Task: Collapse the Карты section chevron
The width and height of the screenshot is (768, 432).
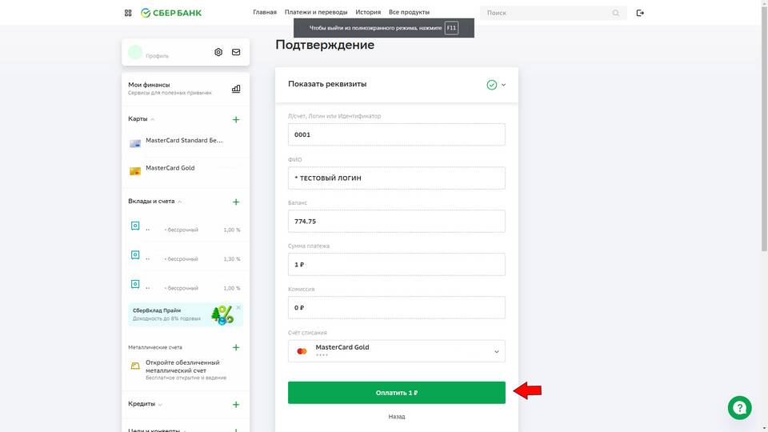Action: pyautogui.click(x=153, y=119)
